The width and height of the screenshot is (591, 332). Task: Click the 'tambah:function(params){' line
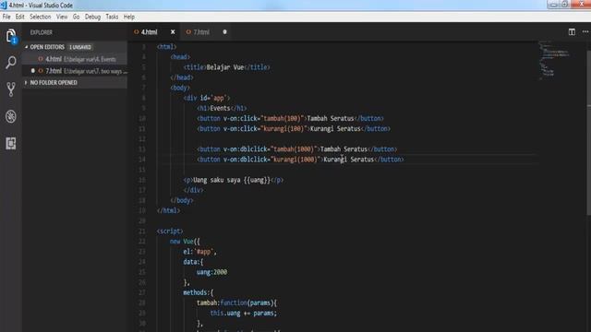(236, 302)
